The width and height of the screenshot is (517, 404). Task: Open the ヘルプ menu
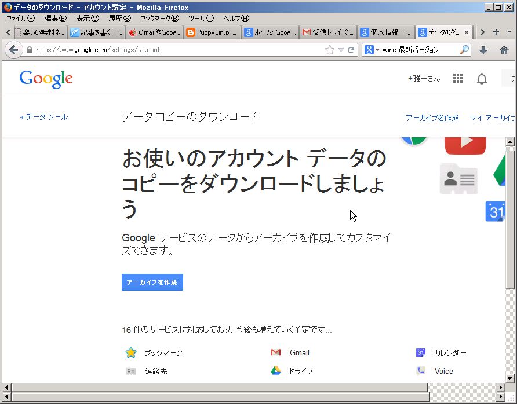pos(236,19)
